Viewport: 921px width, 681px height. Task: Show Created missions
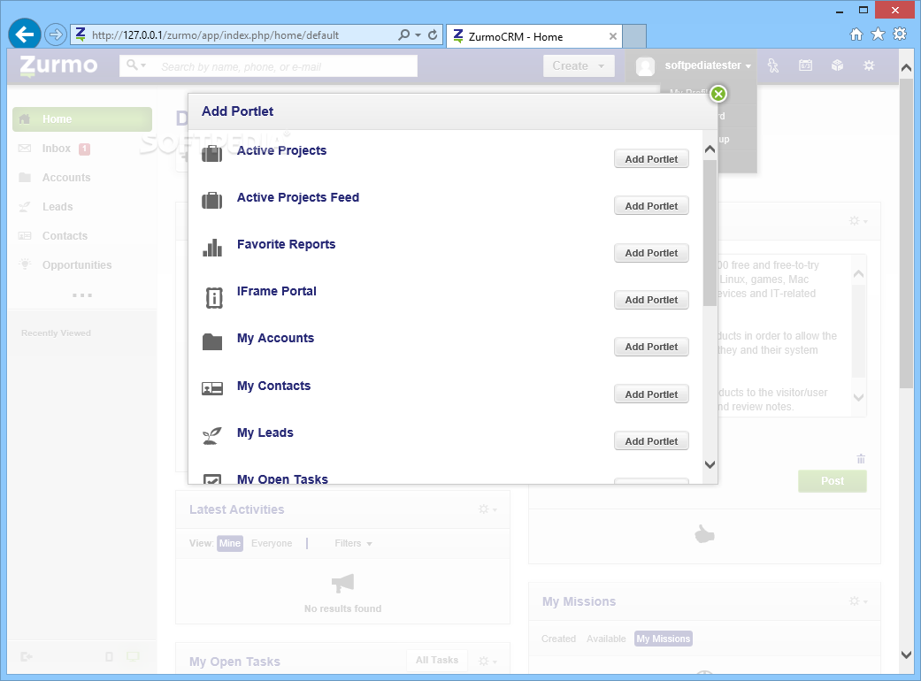(558, 639)
